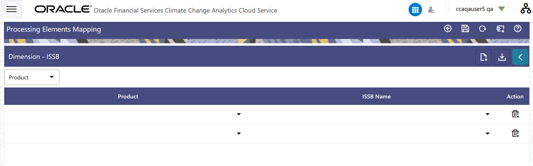
Task: Click the hierarchy network icon
Action: coord(525,9)
